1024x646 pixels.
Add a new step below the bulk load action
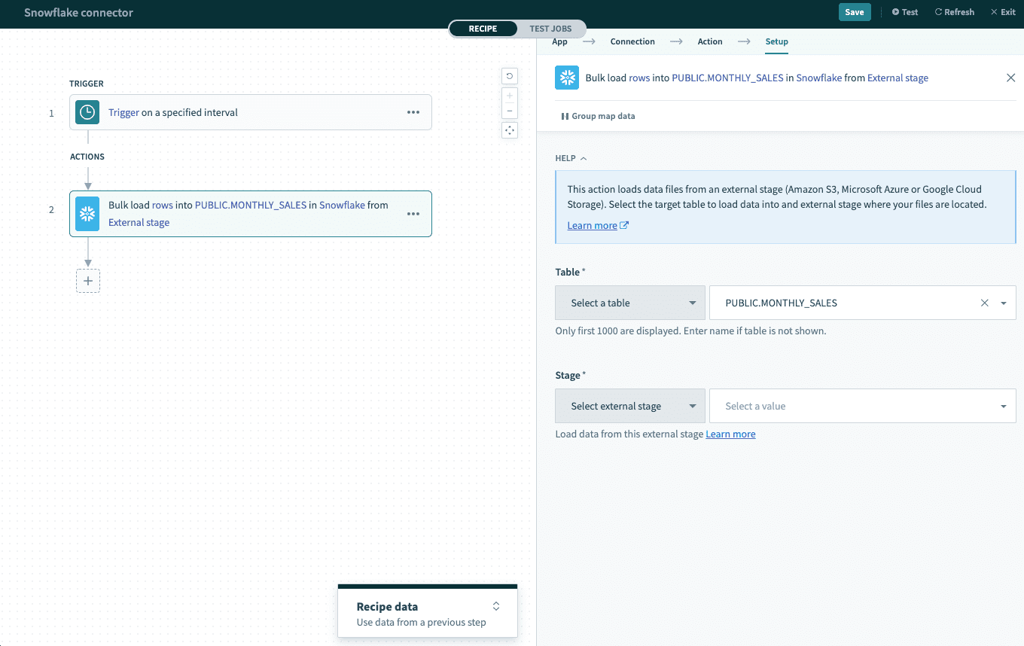(88, 280)
